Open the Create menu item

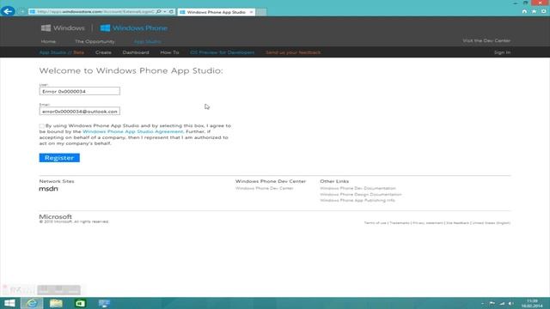click(103, 52)
